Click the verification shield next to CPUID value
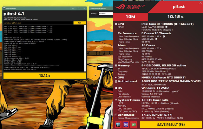 coord(166,27)
